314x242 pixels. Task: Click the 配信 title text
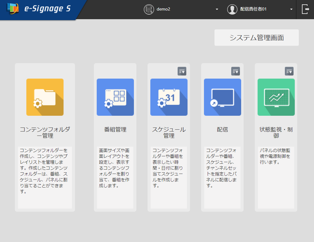click(223, 129)
